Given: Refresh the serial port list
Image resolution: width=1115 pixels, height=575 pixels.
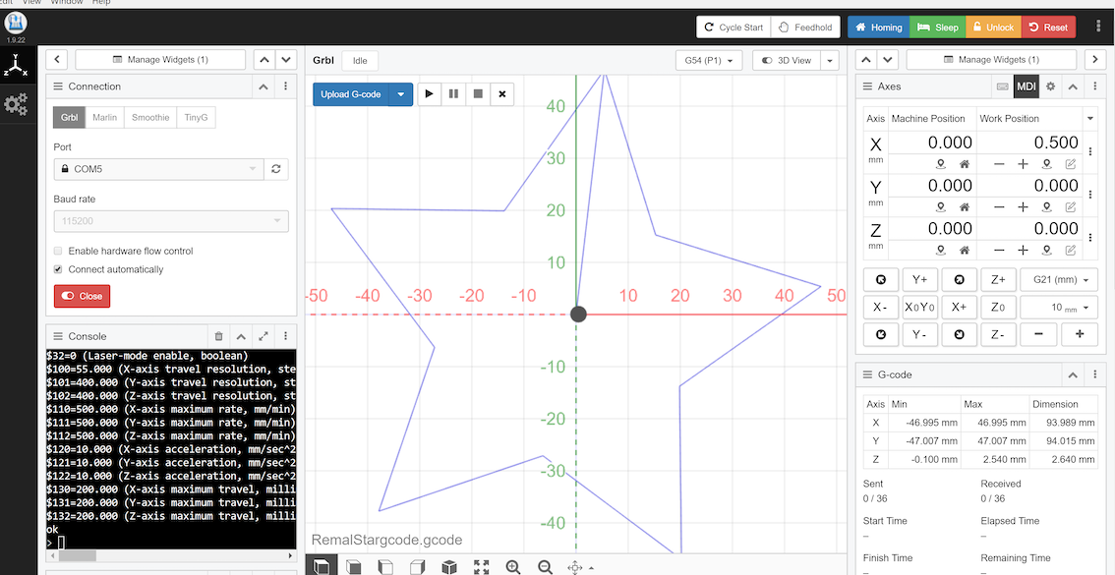Looking at the screenshot, I should pos(276,169).
